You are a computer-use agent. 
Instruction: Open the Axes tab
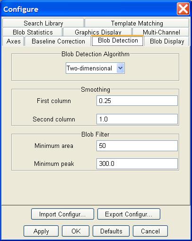coord(13,41)
